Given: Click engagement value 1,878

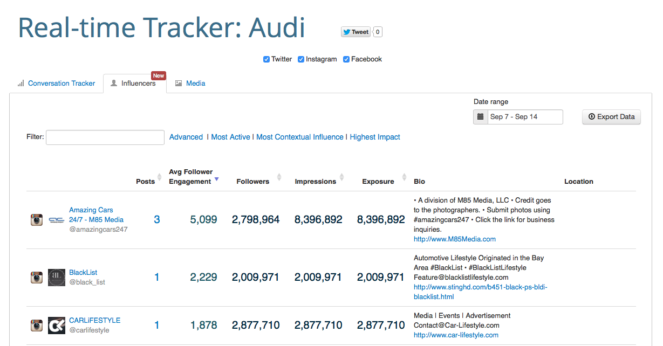Looking at the screenshot, I should pos(203,326).
